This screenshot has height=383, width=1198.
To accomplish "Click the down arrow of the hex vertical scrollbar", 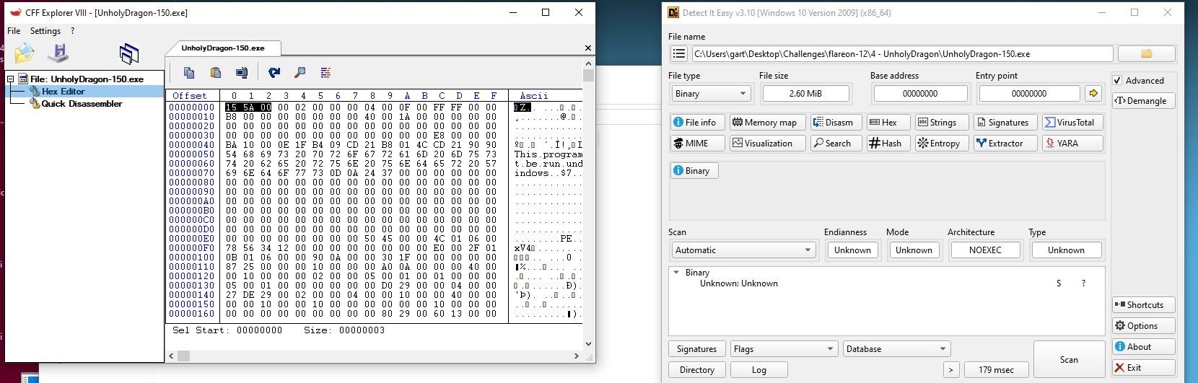I will (589, 344).
